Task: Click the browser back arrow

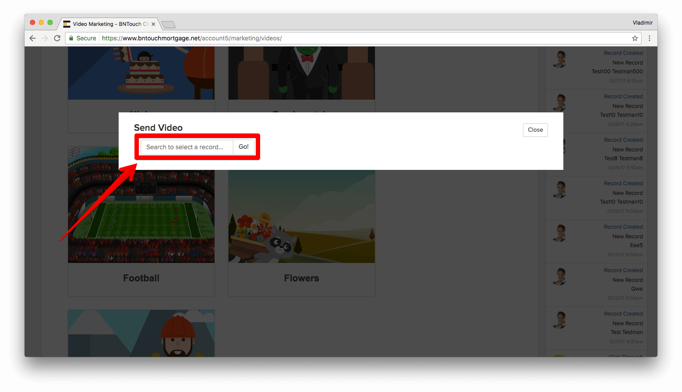Action: [33, 38]
